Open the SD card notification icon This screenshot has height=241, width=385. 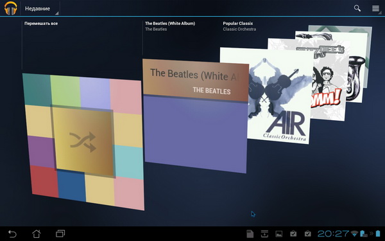250,234
